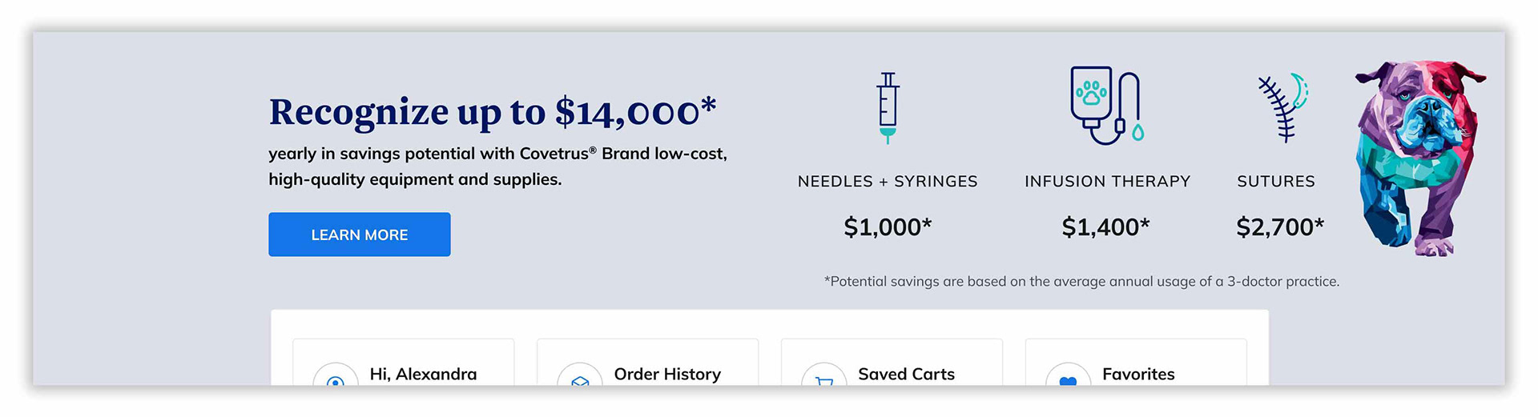Open the profile icon beside Hi, Alexandra
Screen dimensions: 1538x417
(336, 379)
